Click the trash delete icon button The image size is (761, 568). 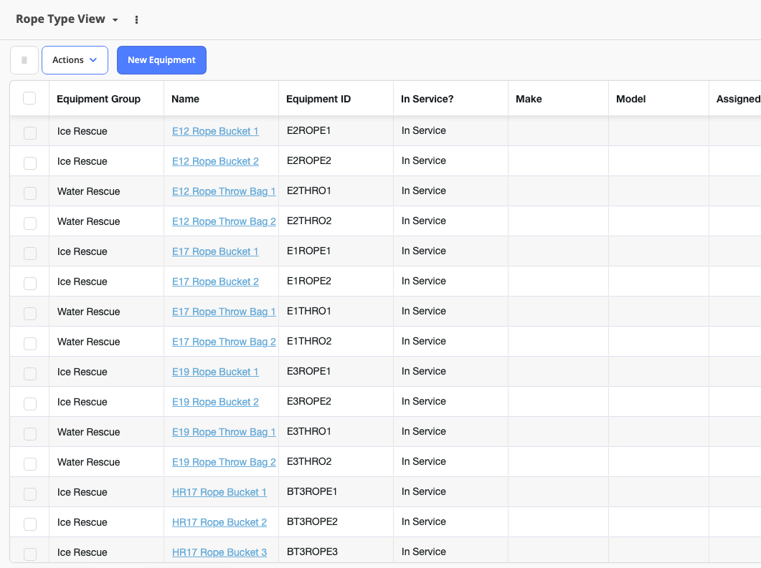(x=24, y=60)
